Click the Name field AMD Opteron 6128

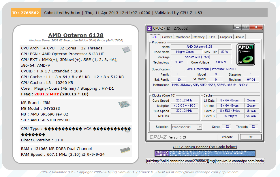[201, 47]
